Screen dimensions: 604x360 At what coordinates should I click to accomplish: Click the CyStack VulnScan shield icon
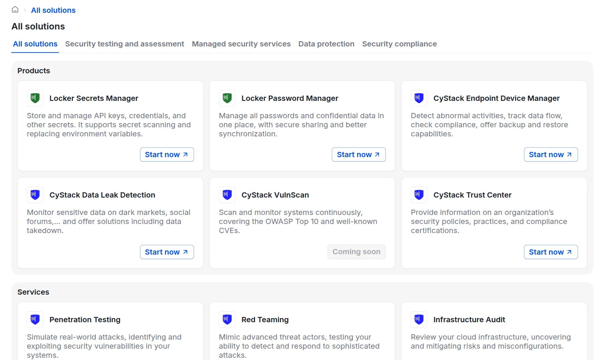(227, 195)
